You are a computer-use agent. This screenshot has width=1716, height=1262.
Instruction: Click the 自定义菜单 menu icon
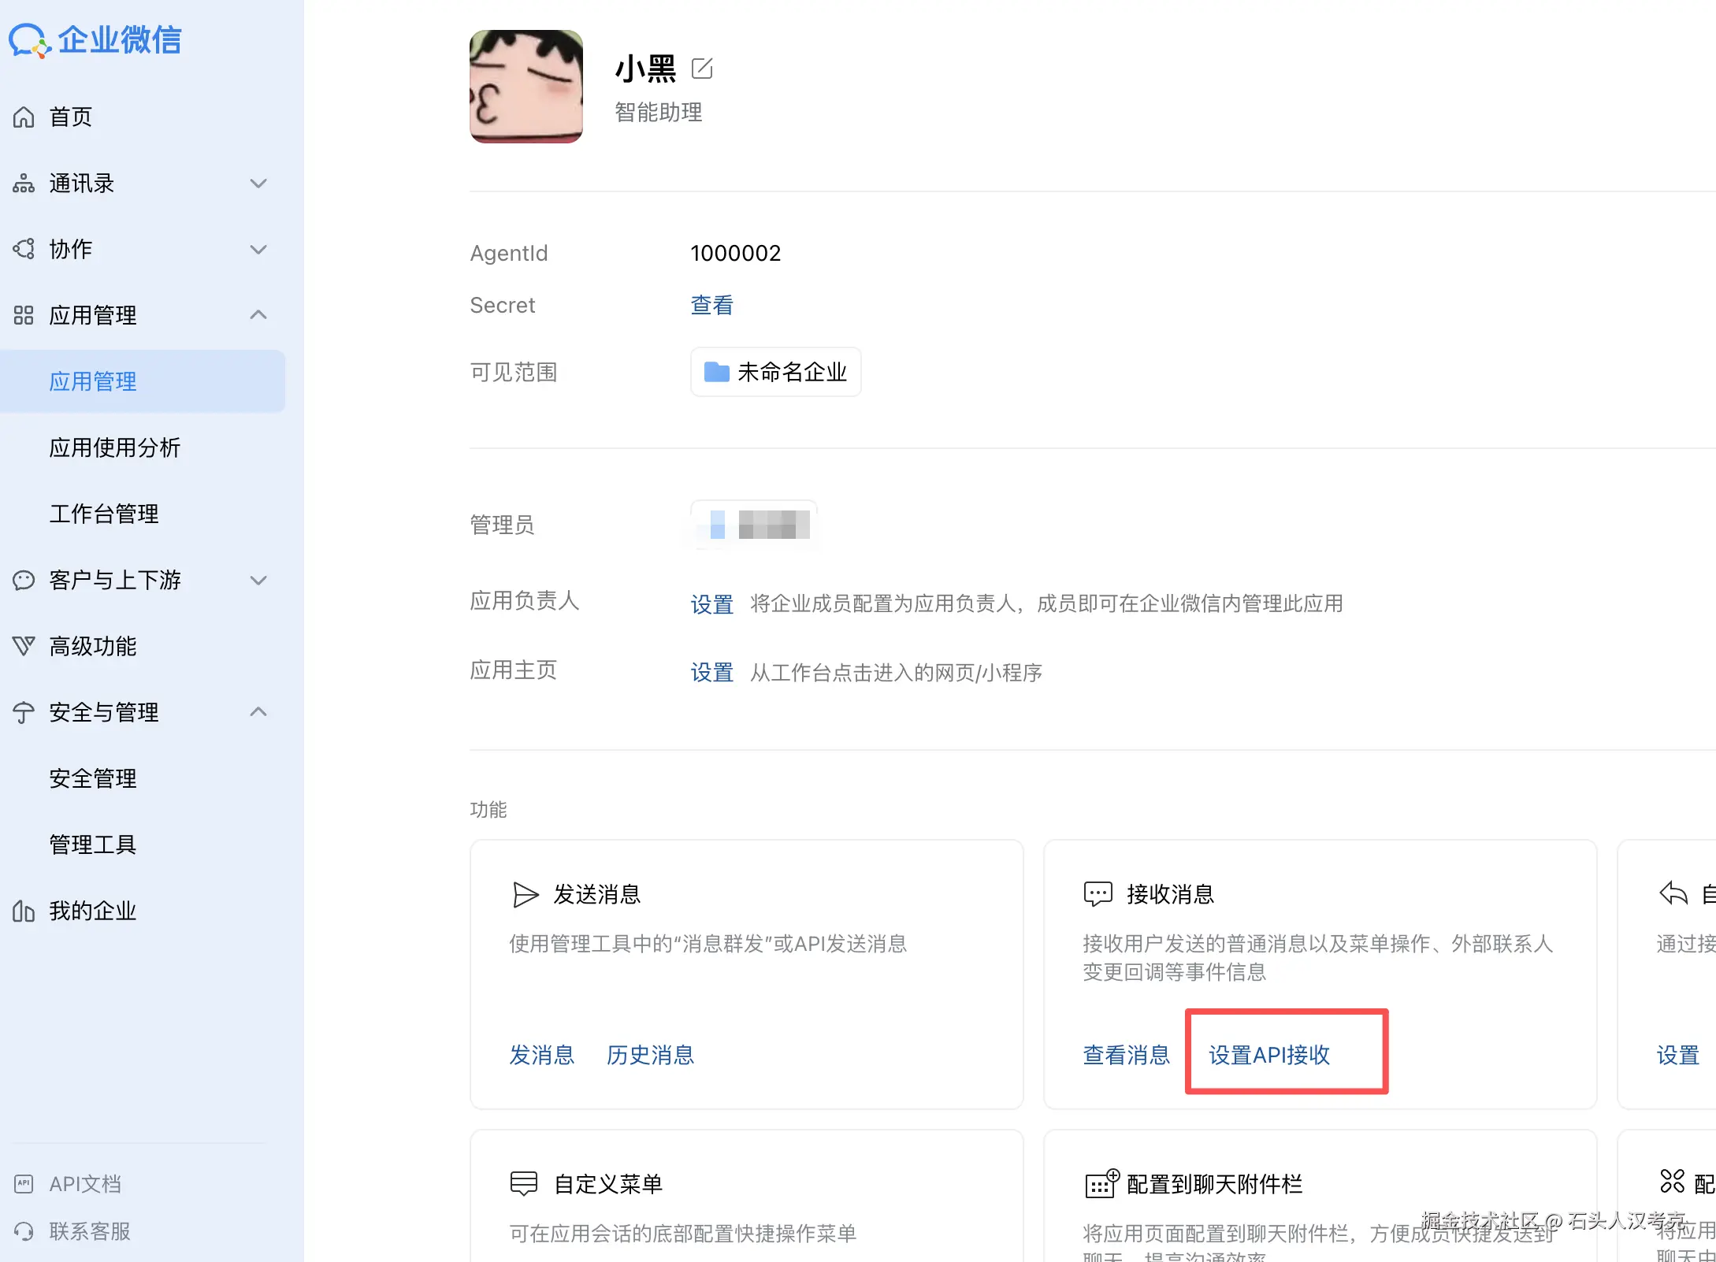(524, 1183)
